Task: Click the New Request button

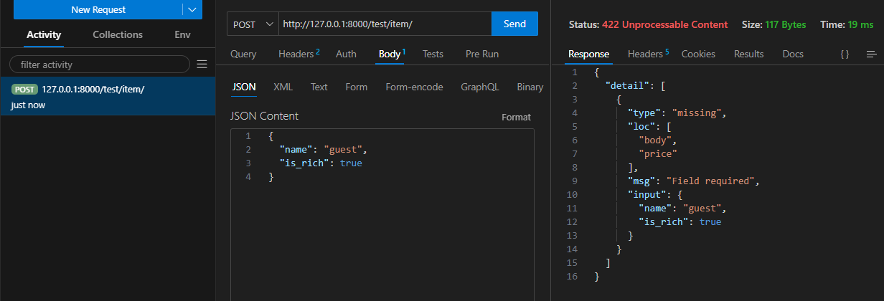Action: click(98, 9)
